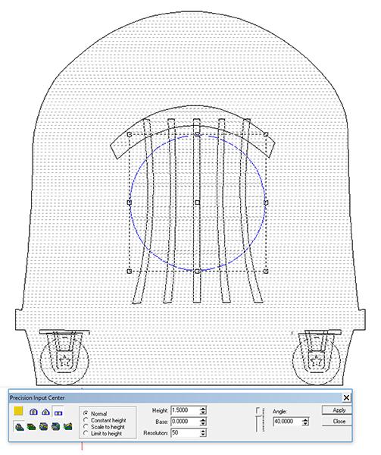Click the Apply button

(336, 410)
